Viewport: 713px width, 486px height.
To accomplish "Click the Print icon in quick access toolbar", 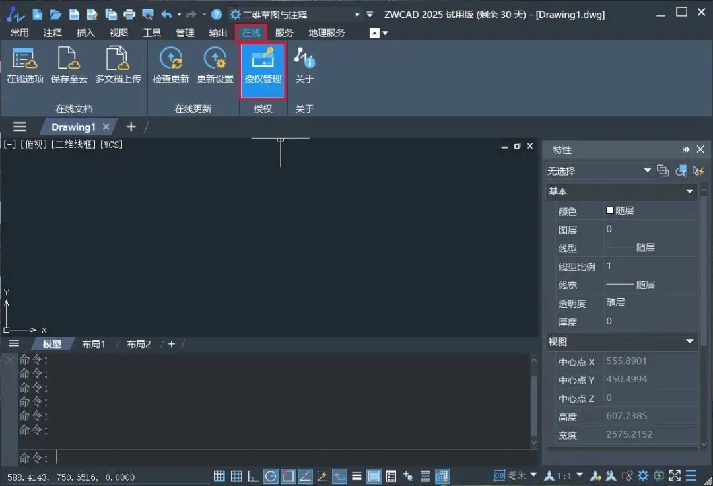I will [x=129, y=15].
